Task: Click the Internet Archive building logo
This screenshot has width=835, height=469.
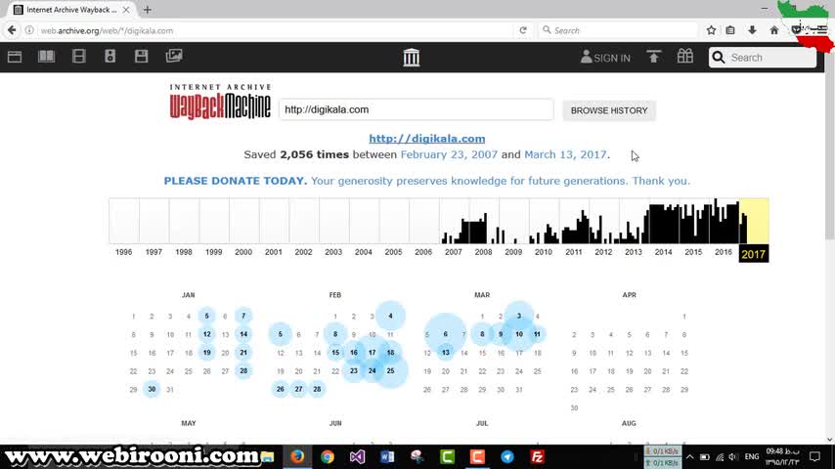Action: 411,57
